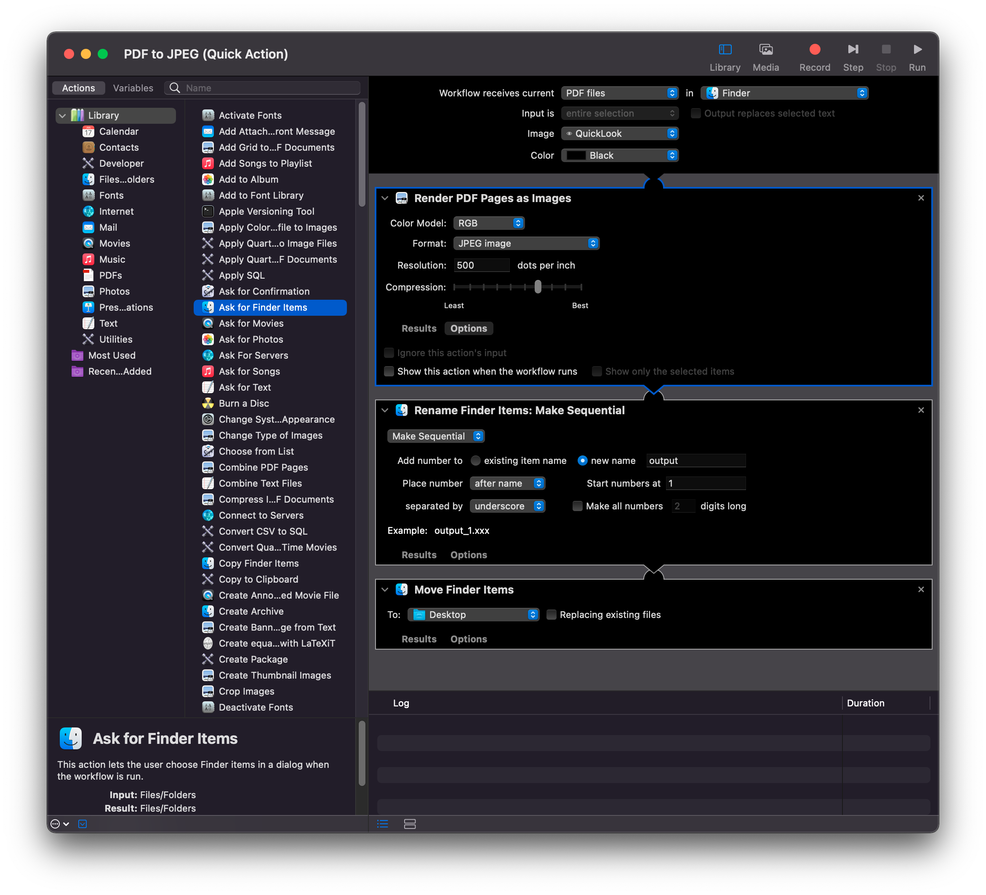This screenshot has height=895, width=986.
Task: Select PDFs category
Action: tap(111, 275)
